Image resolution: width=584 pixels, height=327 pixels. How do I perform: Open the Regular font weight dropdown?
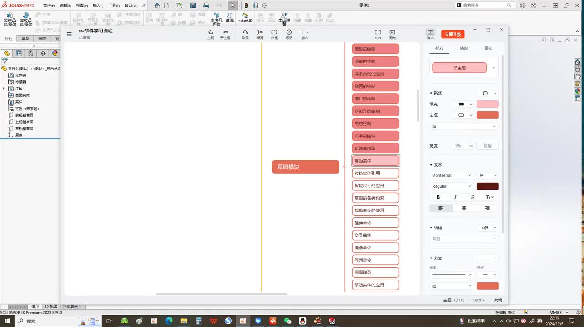pos(452,186)
